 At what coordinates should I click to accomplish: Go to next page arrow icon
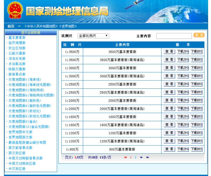click(141, 157)
